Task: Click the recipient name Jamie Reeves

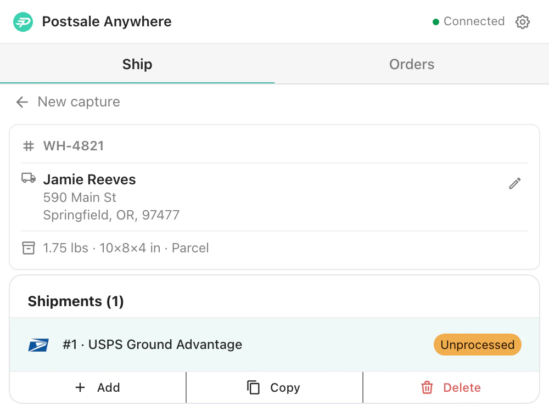Action: click(89, 179)
